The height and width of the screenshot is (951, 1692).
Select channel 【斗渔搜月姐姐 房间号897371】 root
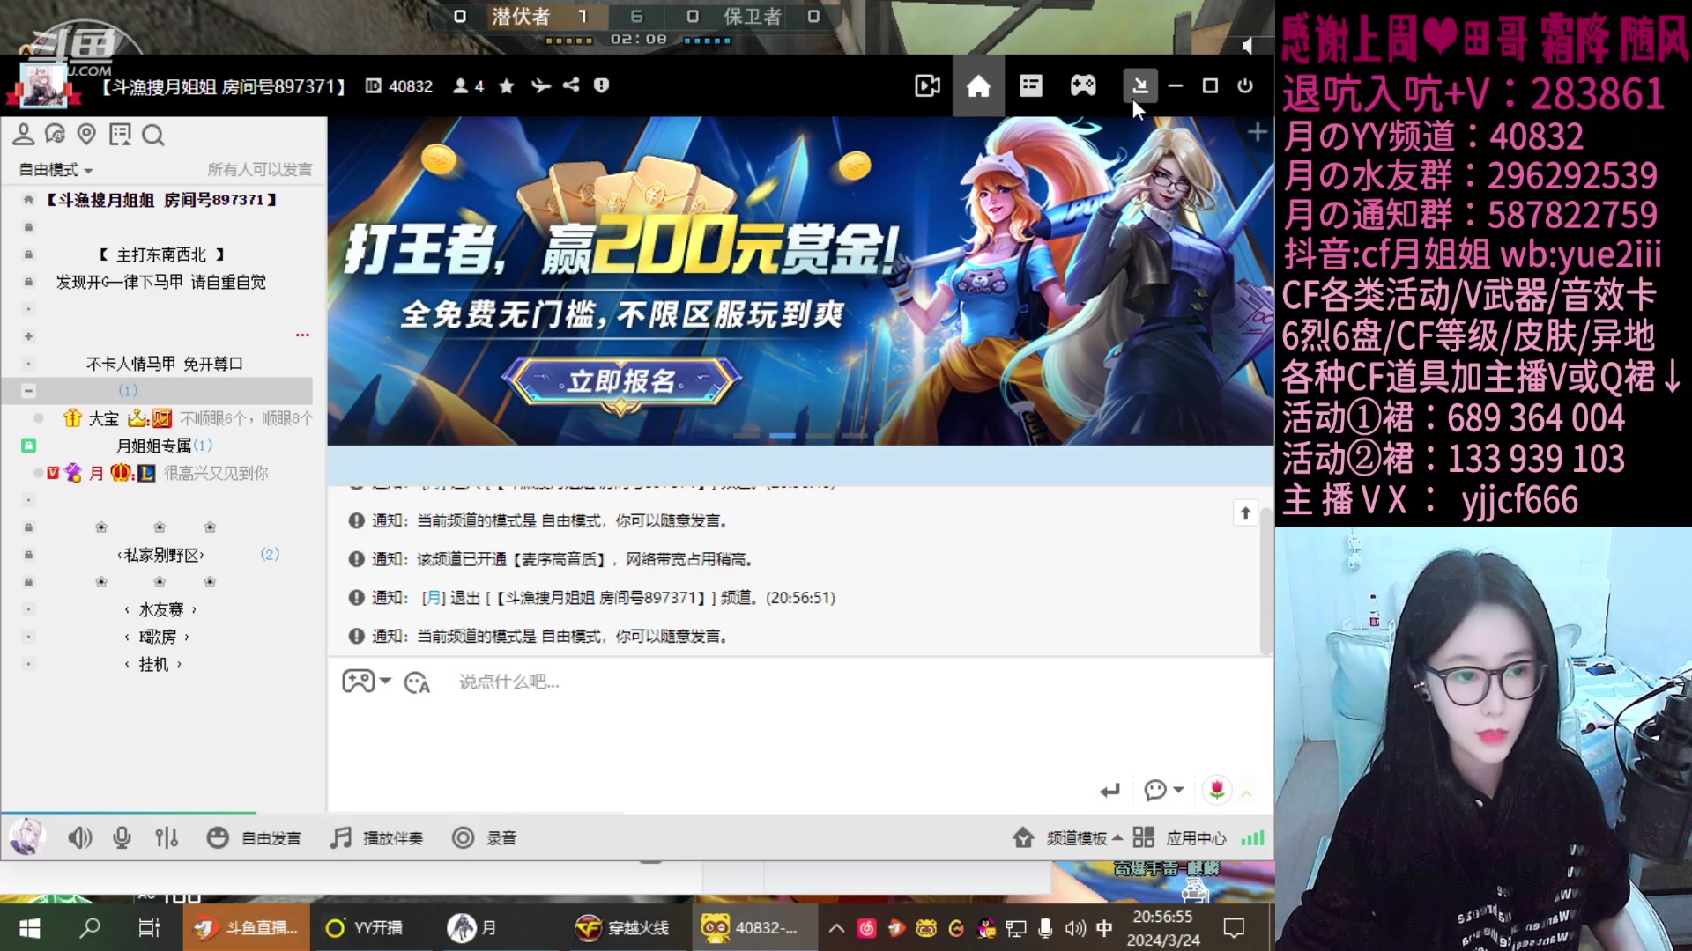(162, 200)
